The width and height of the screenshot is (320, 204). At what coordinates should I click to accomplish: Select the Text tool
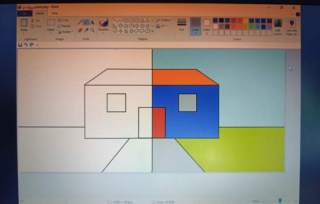[93, 23]
